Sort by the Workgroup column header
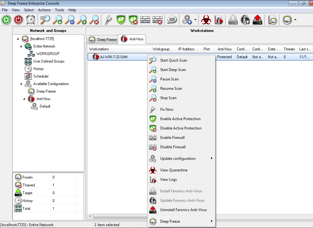The width and height of the screenshot is (313, 228). pyautogui.click(x=161, y=49)
